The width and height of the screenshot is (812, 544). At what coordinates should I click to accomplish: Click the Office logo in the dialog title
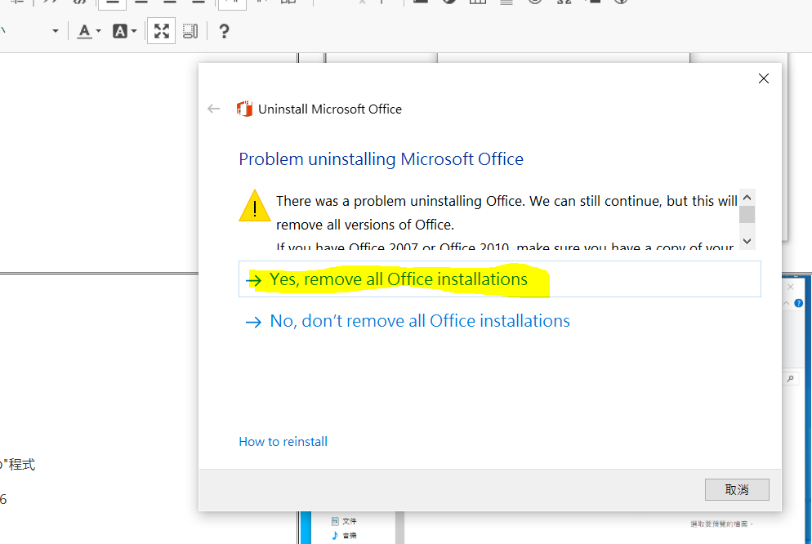pyautogui.click(x=244, y=109)
